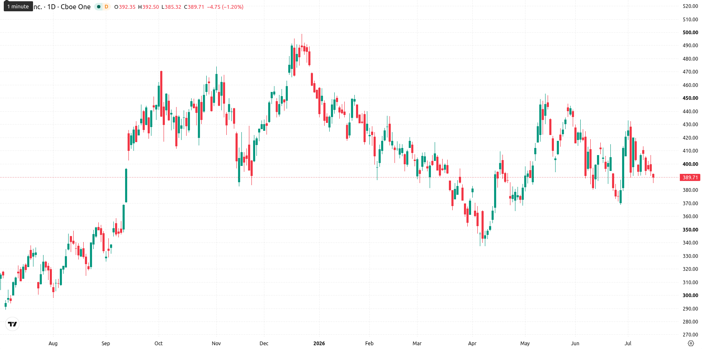Click the 450.00 price axis label

690,98
